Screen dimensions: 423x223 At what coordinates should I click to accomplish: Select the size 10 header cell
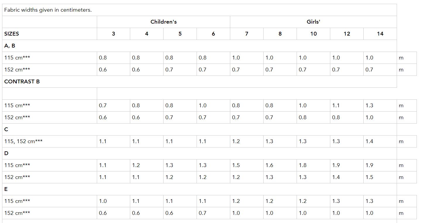pos(313,34)
